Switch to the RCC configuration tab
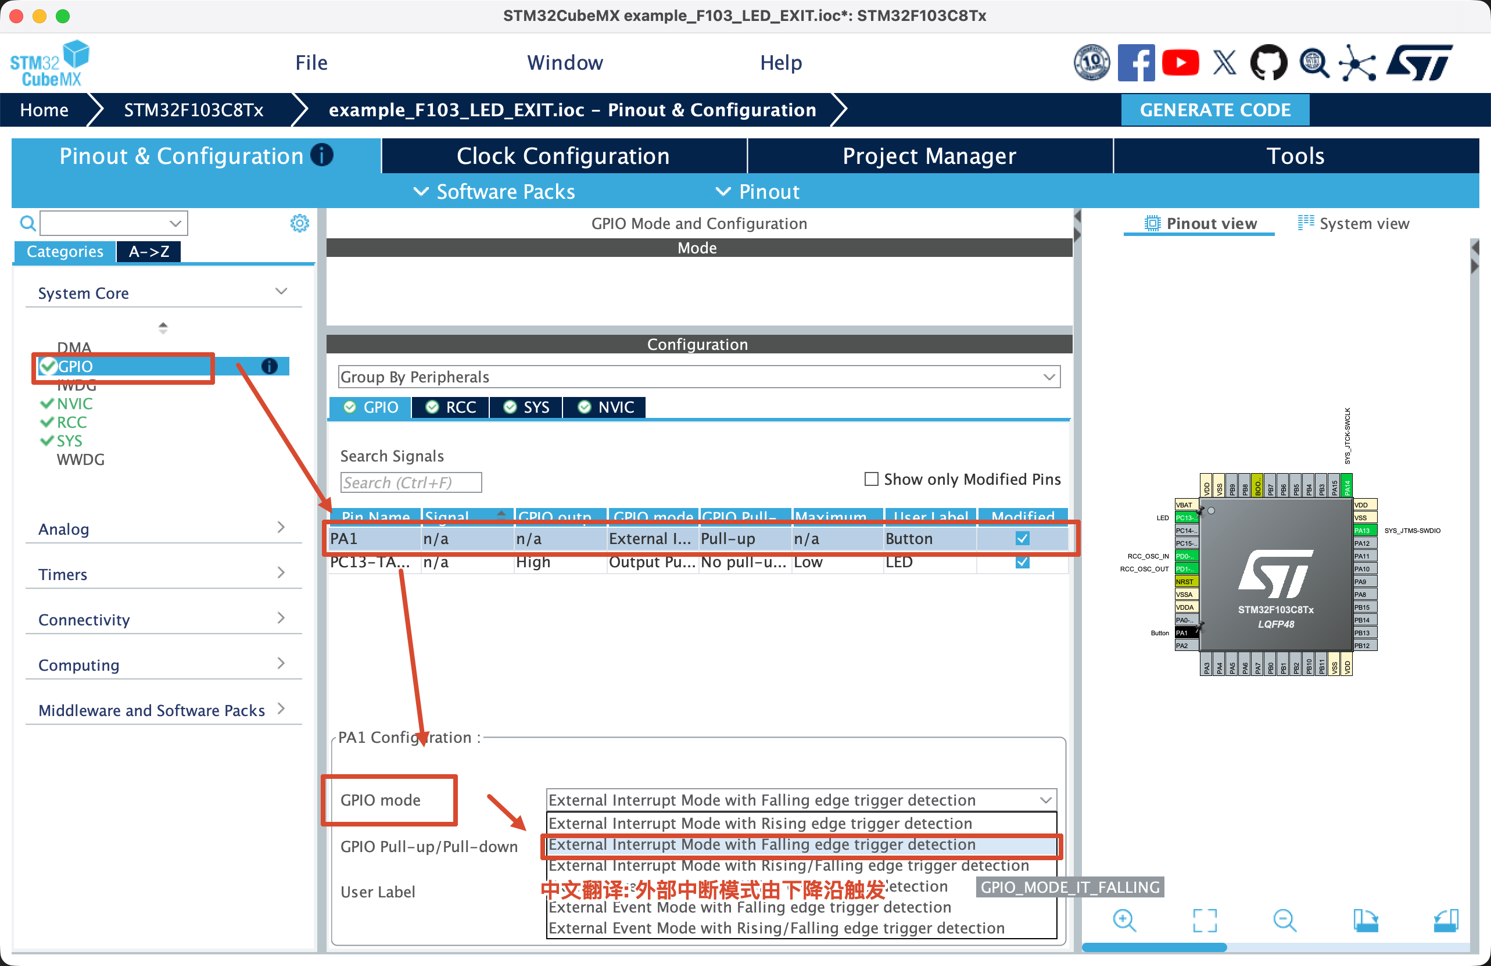1491x966 pixels. tap(451, 407)
